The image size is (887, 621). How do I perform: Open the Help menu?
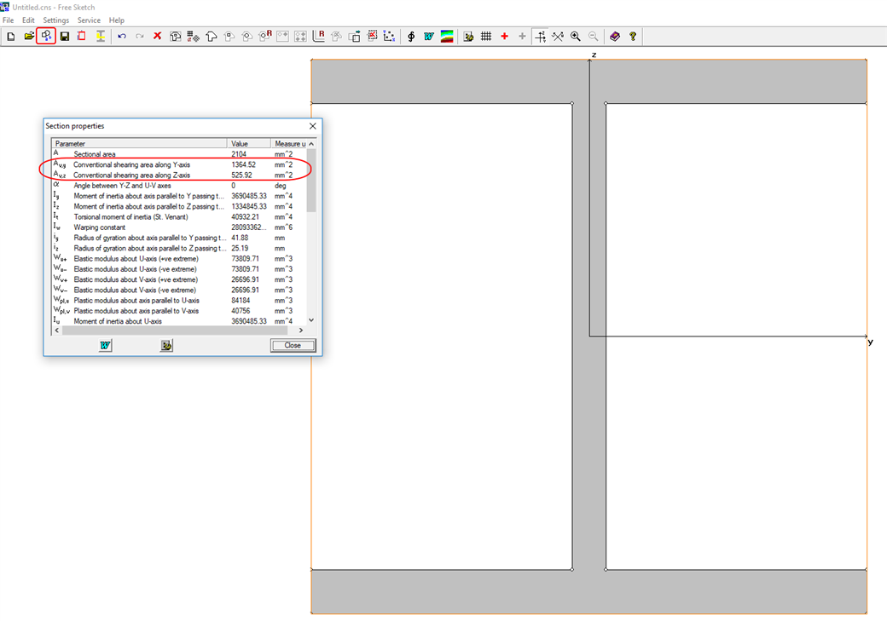click(117, 20)
